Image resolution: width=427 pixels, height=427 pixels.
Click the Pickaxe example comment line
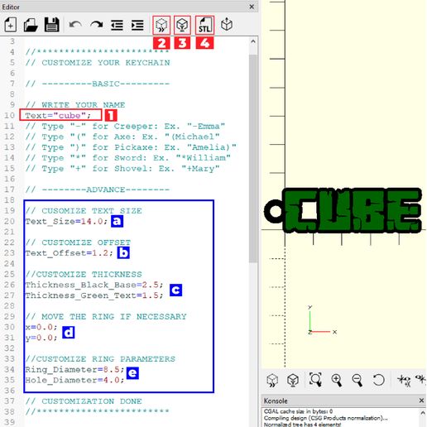131,147
